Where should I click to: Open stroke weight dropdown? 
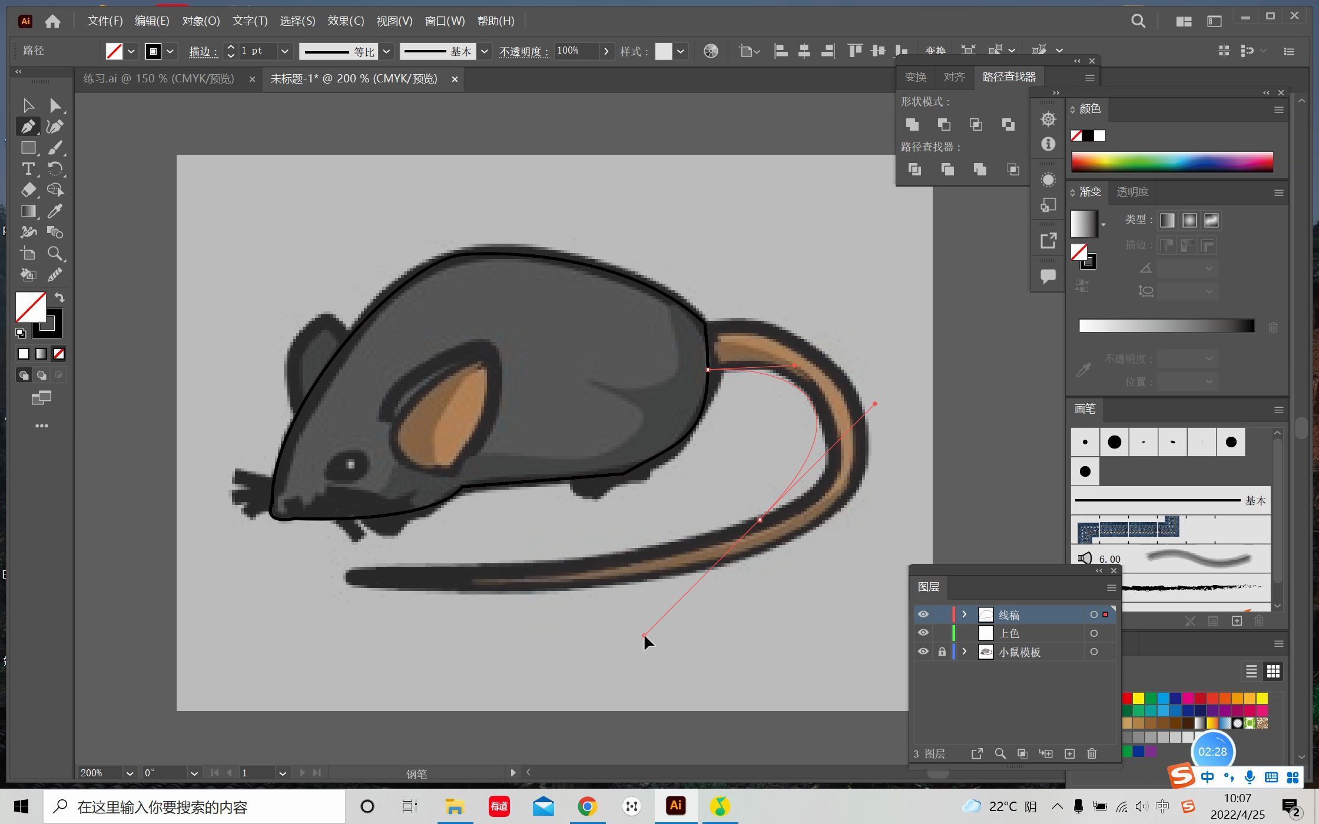pos(285,51)
